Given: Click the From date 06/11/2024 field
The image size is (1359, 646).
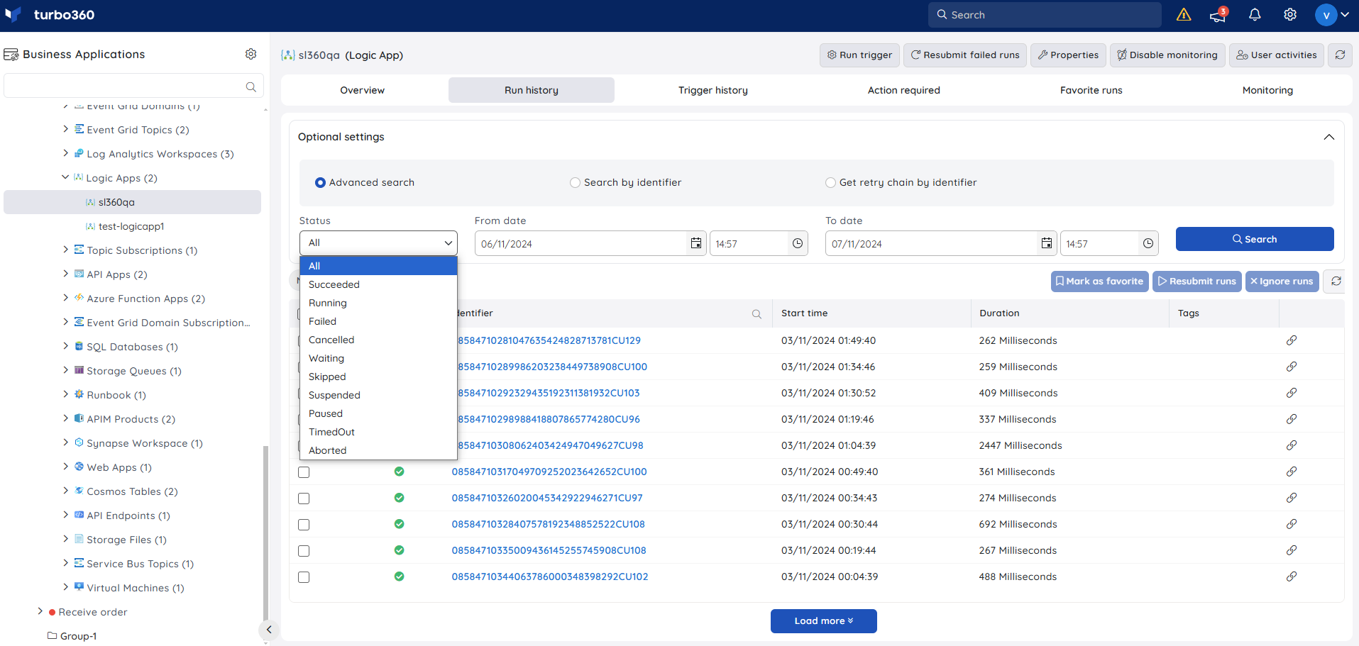Looking at the screenshot, I should 582,243.
